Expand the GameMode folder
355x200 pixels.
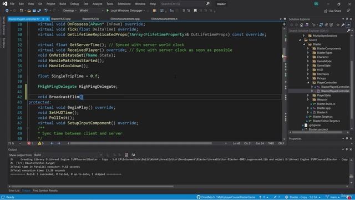point(308,61)
